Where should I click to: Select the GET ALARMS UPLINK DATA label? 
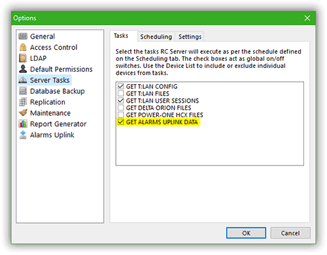(x=162, y=122)
